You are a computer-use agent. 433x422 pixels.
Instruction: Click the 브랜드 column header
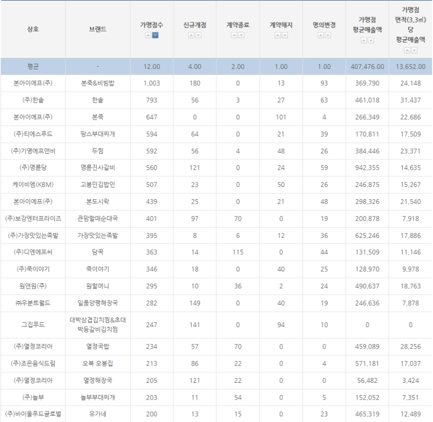click(x=98, y=29)
